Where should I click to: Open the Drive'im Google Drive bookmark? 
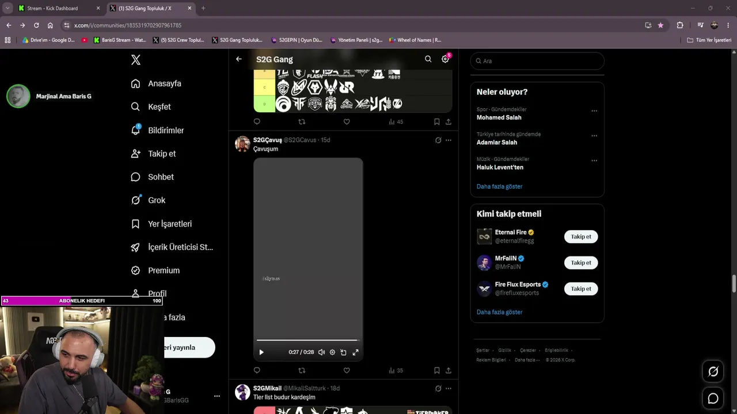(48, 40)
